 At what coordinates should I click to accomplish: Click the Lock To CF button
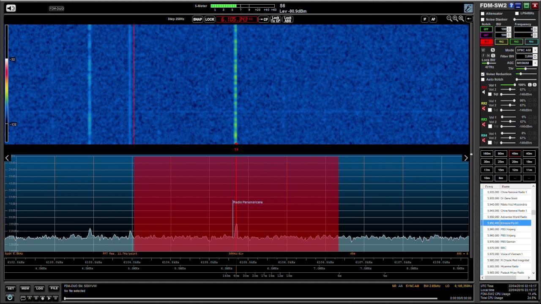[276, 19]
